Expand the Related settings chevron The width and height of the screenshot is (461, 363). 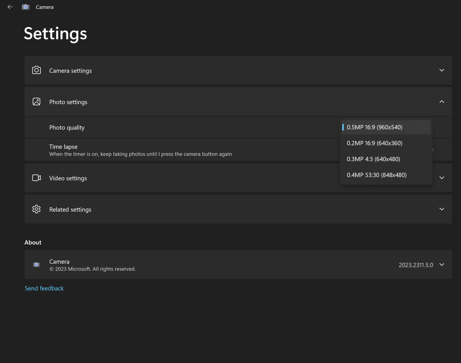point(442,209)
